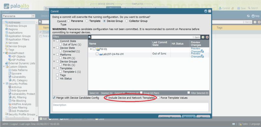Click the Save icon in top bar

pyautogui.click(x=238, y=8)
